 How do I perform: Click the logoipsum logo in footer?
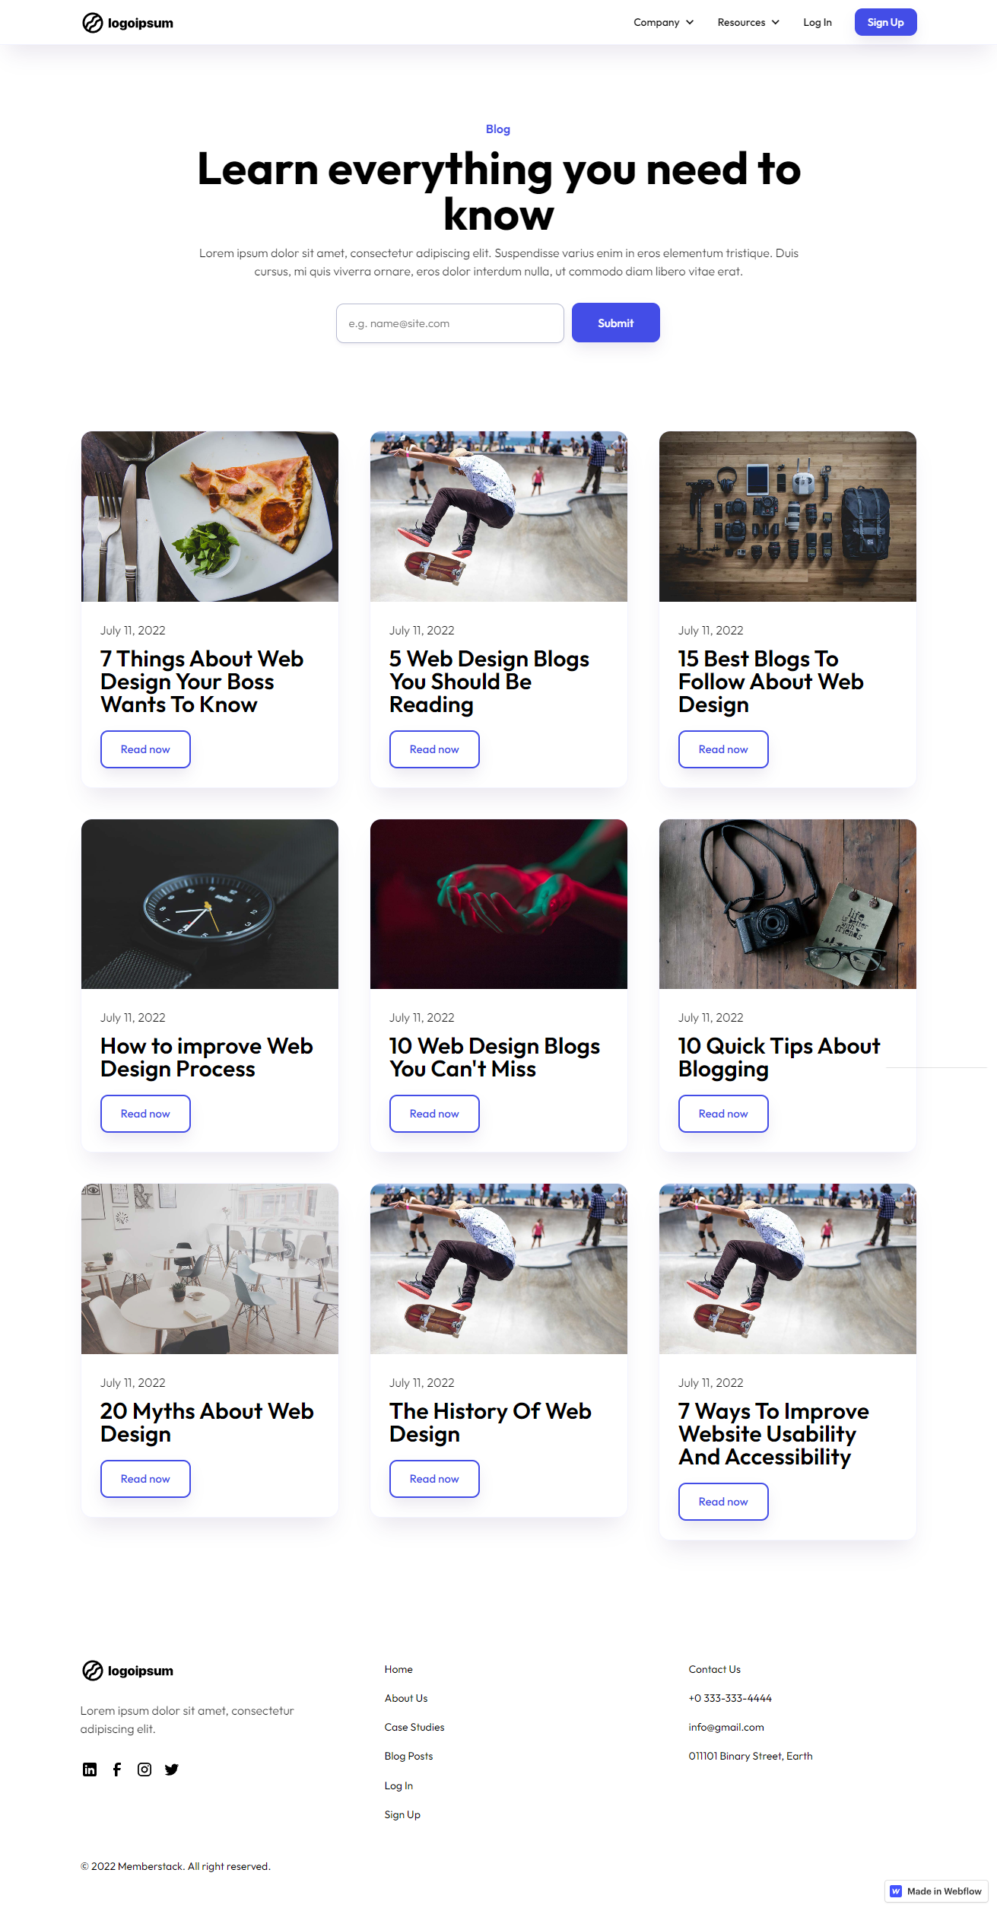(x=128, y=1671)
